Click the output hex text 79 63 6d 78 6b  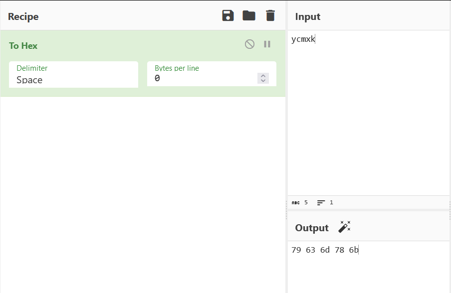point(325,250)
